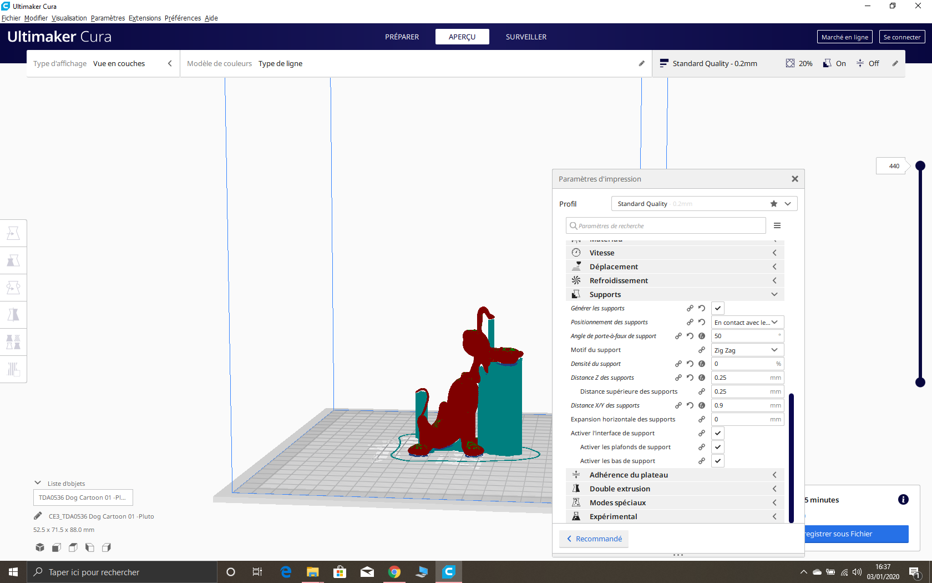The width and height of the screenshot is (932, 583).
Task: Switch to the right side view icon
Action: pyautogui.click(x=107, y=547)
